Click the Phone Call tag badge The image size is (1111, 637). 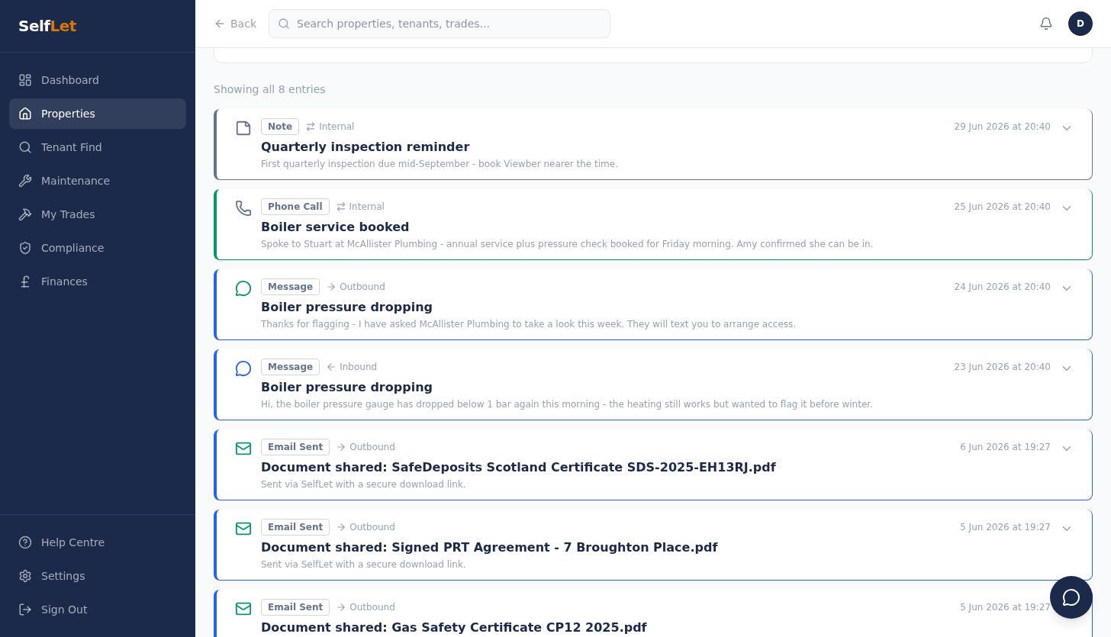(295, 207)
